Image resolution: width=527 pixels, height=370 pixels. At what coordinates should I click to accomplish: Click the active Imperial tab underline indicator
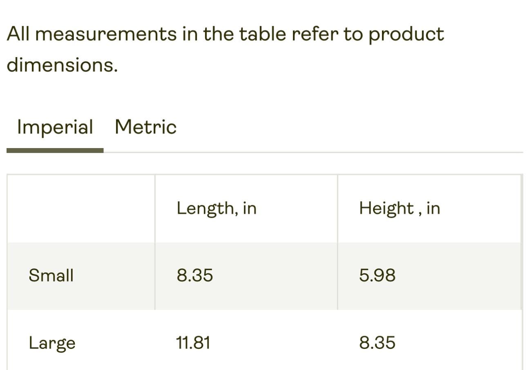[x=55, y=151]
